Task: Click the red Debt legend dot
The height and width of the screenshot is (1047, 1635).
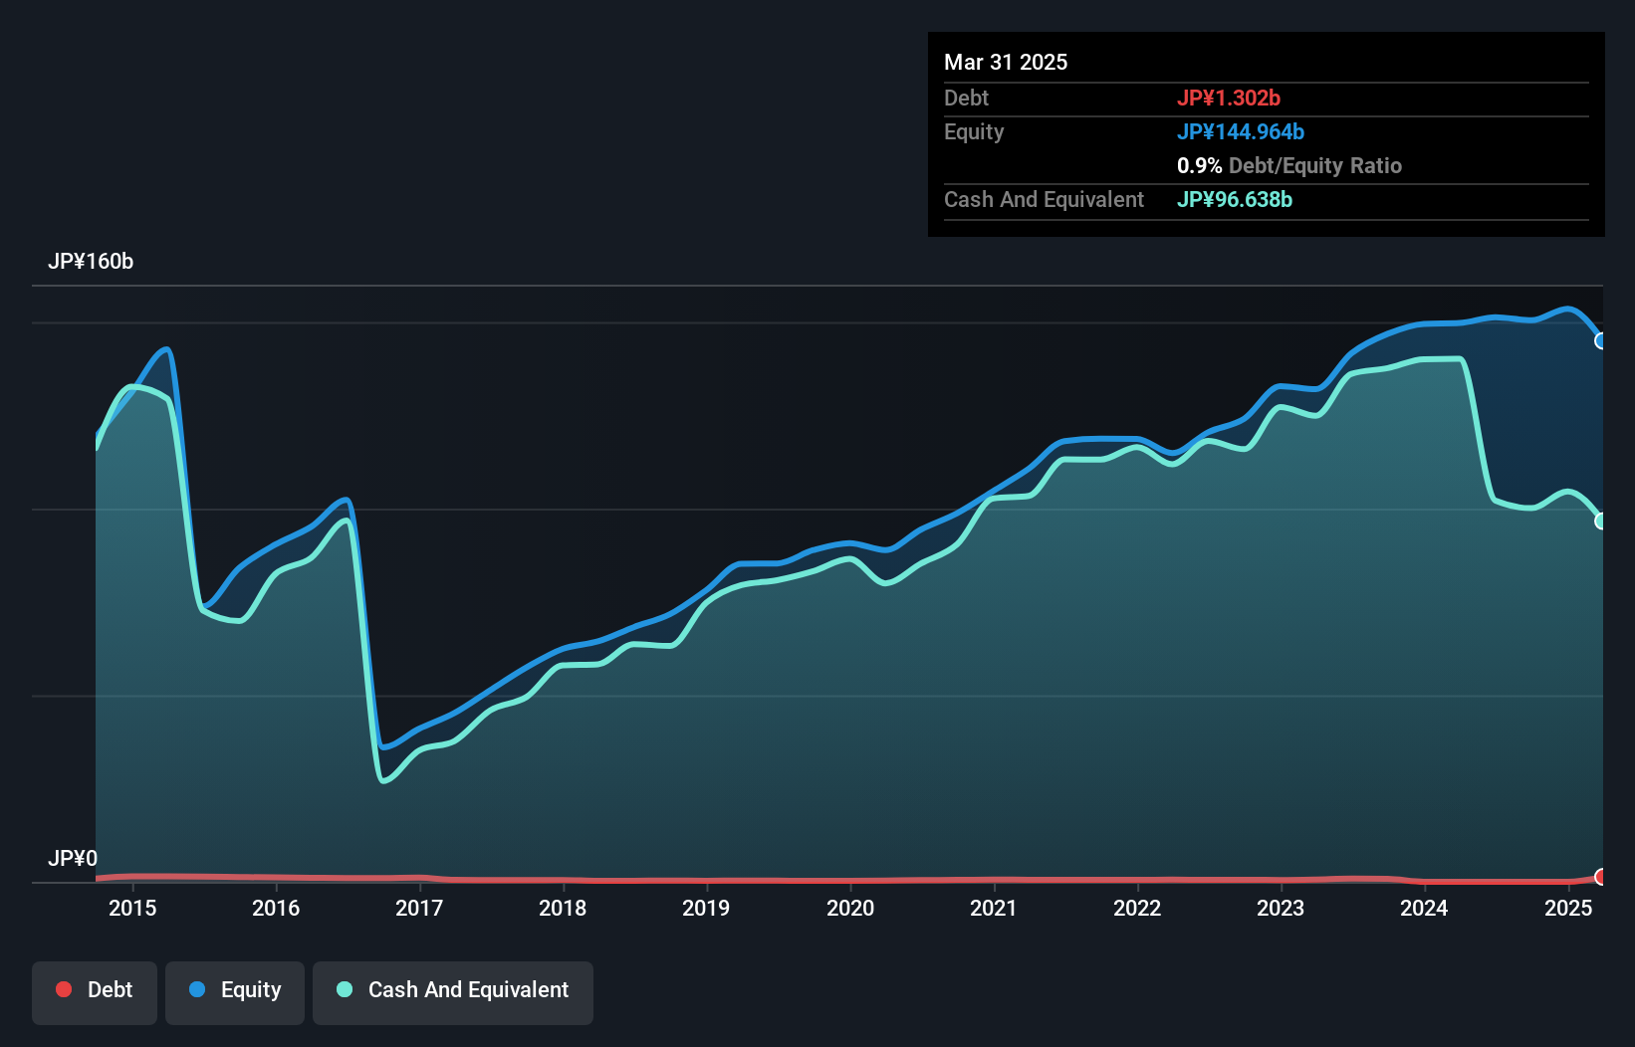Action: pos(64,989)
